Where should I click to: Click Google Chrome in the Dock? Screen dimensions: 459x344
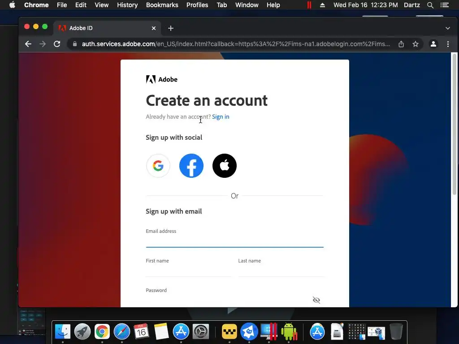(x=102, y=331)
